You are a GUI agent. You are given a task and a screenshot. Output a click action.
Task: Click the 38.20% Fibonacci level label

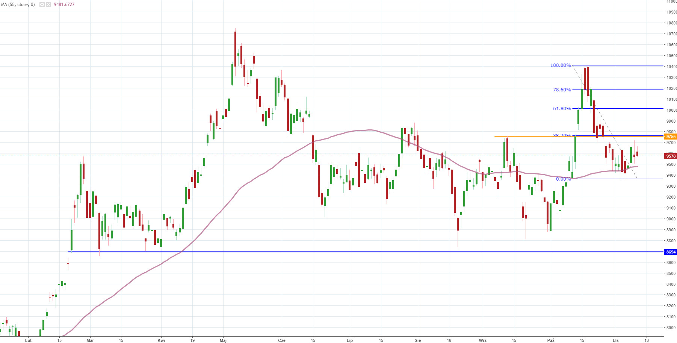[562, 136]
